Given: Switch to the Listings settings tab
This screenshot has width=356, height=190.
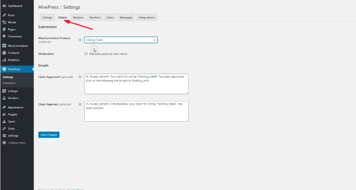Looking at the screenshot, I should [47, 17].
